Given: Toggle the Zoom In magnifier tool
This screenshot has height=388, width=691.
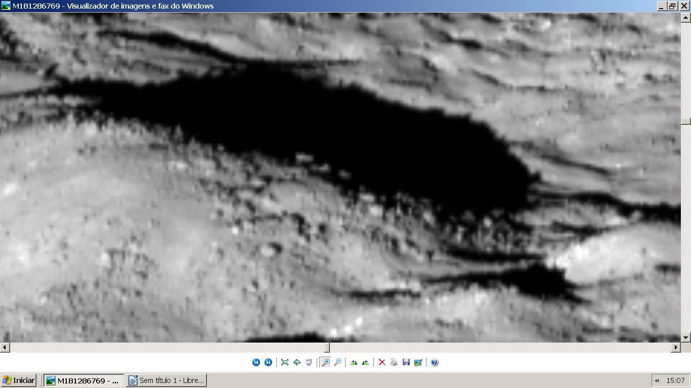Looking at the screenshot, I should click(325, 362).
